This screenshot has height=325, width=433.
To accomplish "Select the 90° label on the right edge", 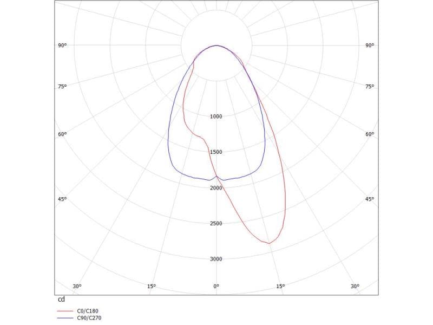I will [x=370, y=46].
